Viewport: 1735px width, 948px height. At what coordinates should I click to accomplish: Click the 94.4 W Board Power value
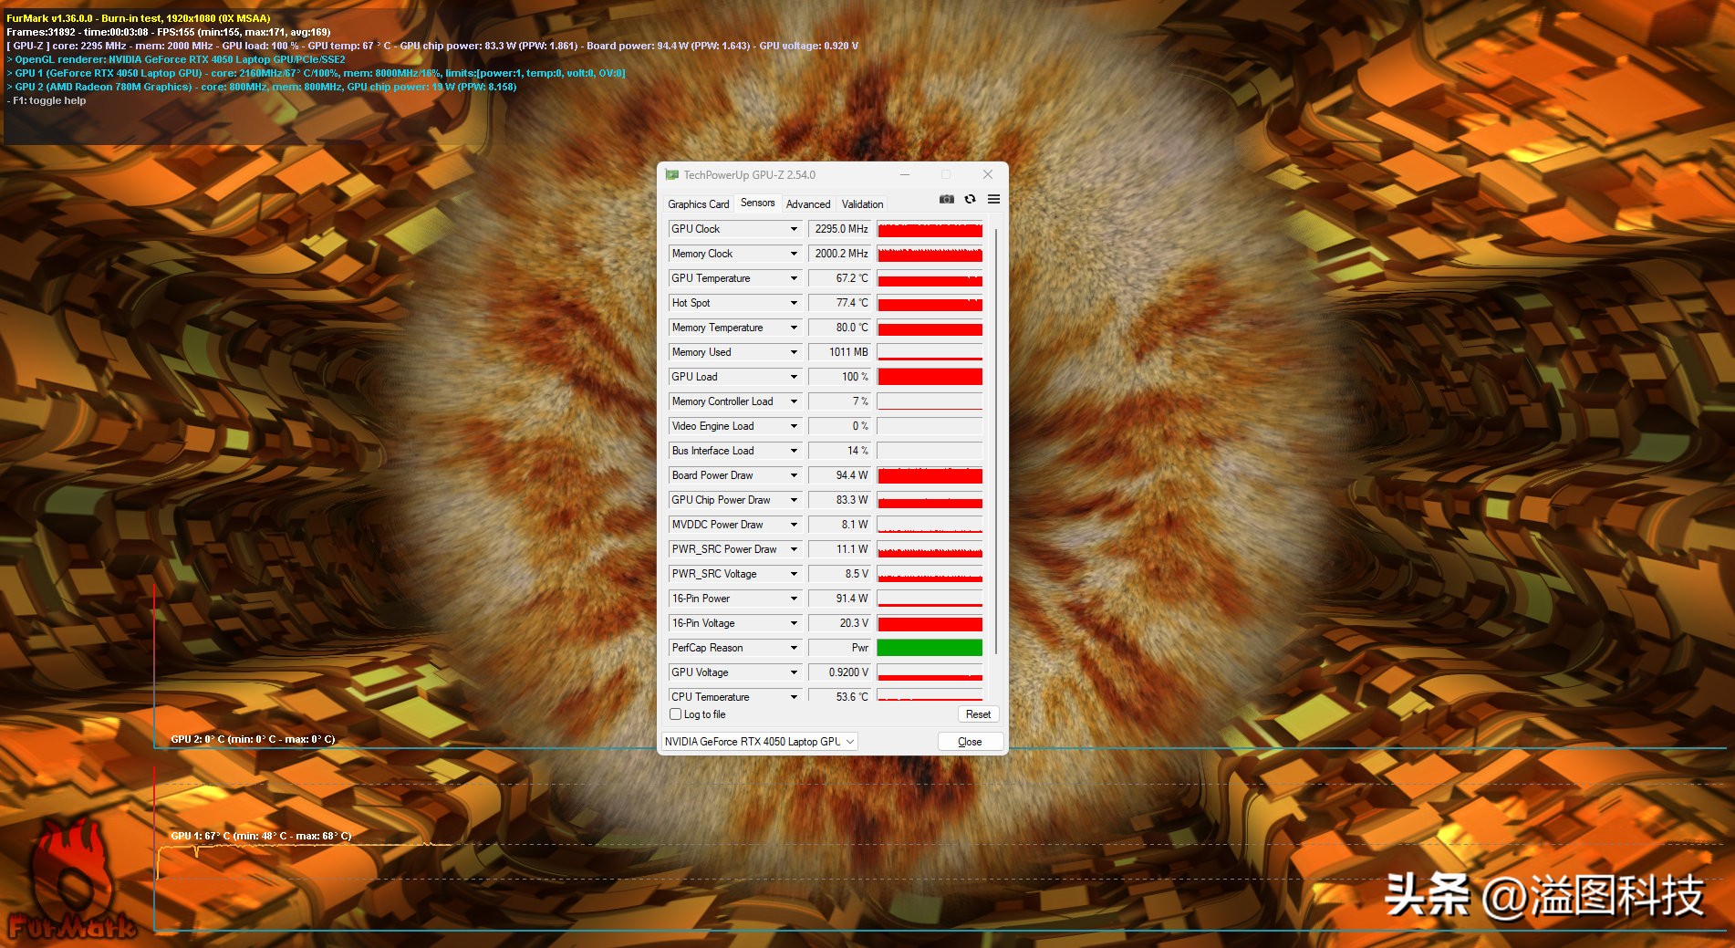coord(840,475)
